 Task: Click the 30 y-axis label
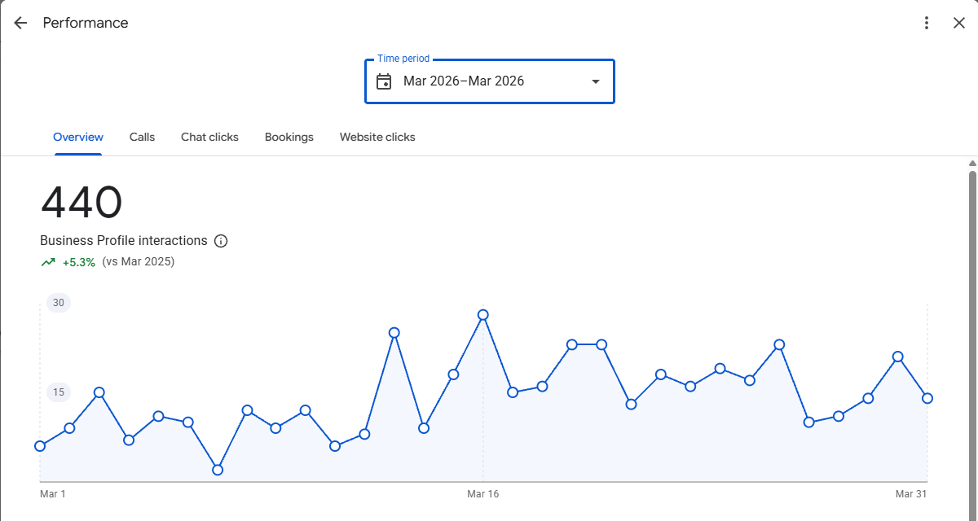click(59, 303)
